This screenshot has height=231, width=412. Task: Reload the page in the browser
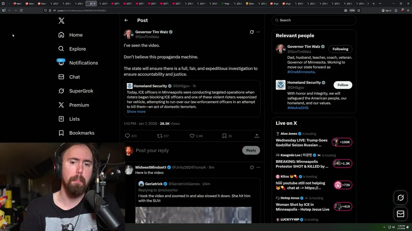(x=21, y=11)
